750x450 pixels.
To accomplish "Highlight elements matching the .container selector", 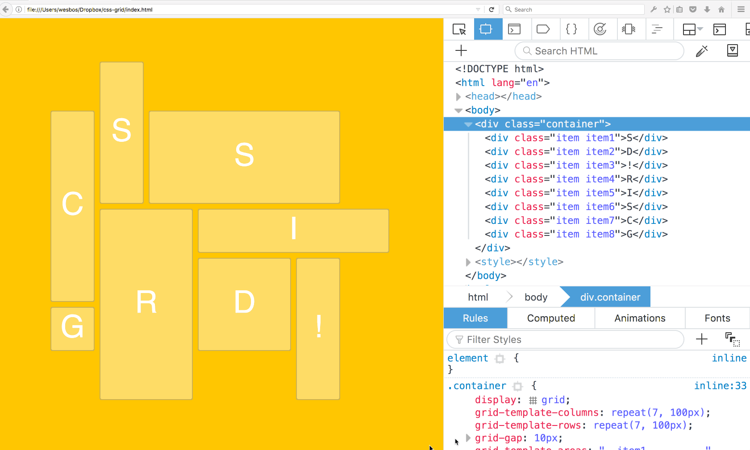I will (517, 386).
